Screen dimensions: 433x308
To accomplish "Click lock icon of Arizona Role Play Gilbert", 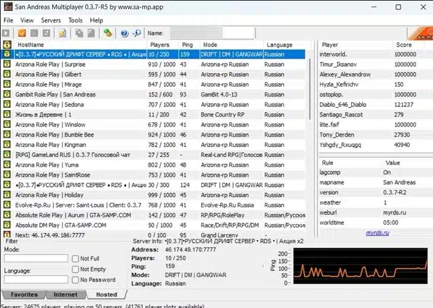I will (x=7, y=74).
